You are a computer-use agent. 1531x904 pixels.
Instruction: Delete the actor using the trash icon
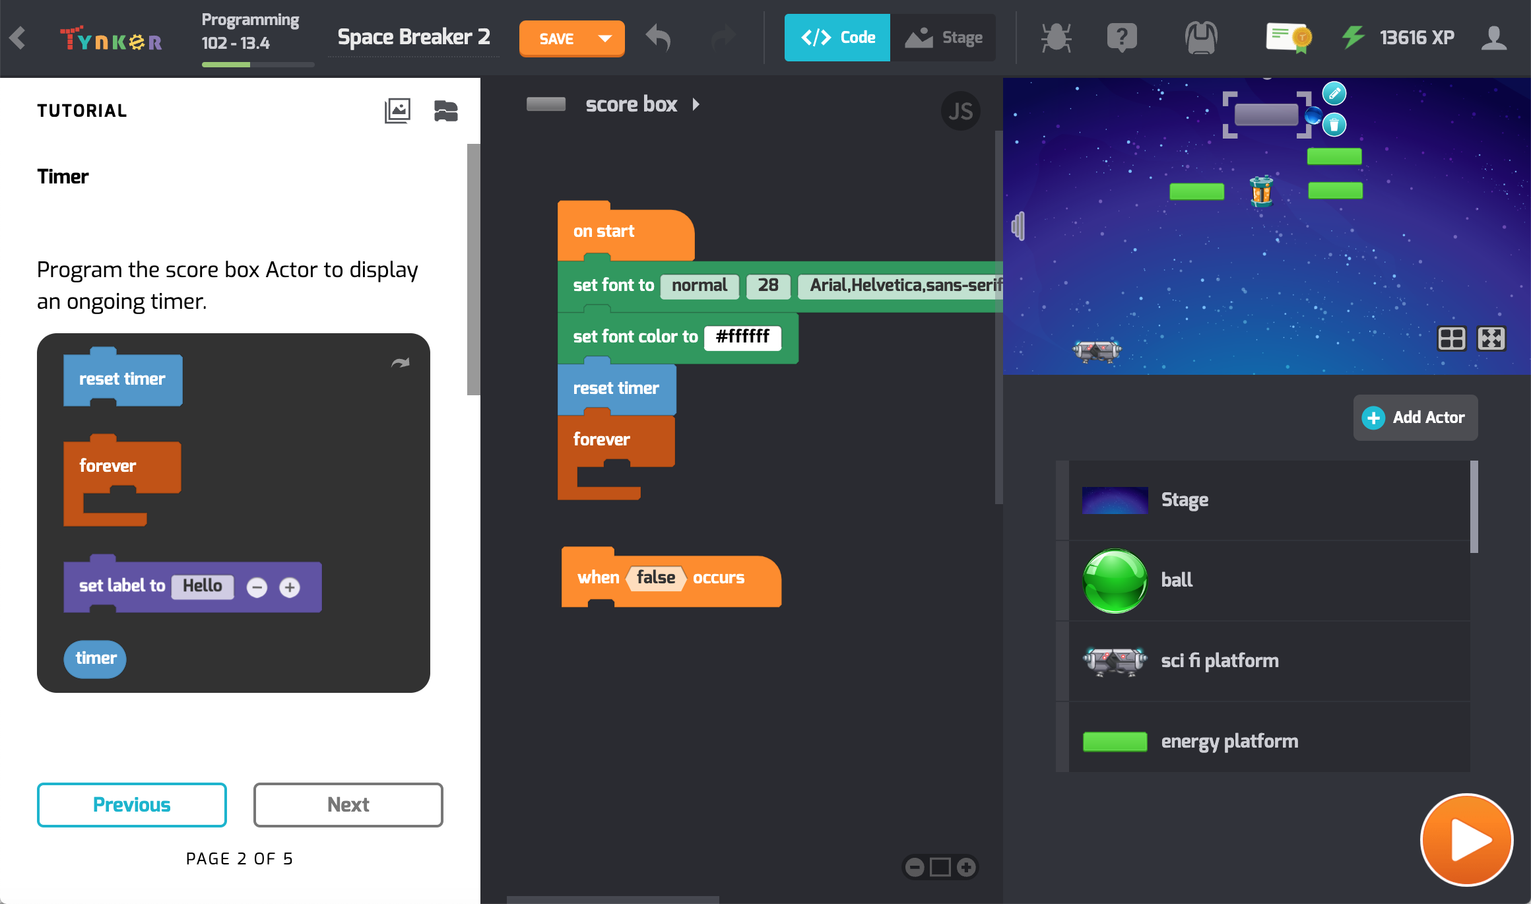tap(1334, 125)
